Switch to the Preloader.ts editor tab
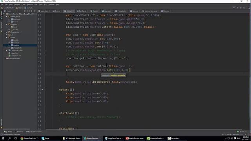This screenshot has width=251, height=141. point(121,11)
